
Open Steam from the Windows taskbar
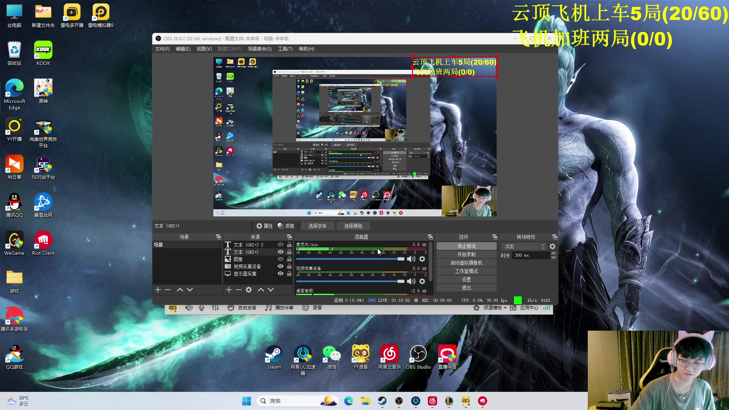pos(382,401)
